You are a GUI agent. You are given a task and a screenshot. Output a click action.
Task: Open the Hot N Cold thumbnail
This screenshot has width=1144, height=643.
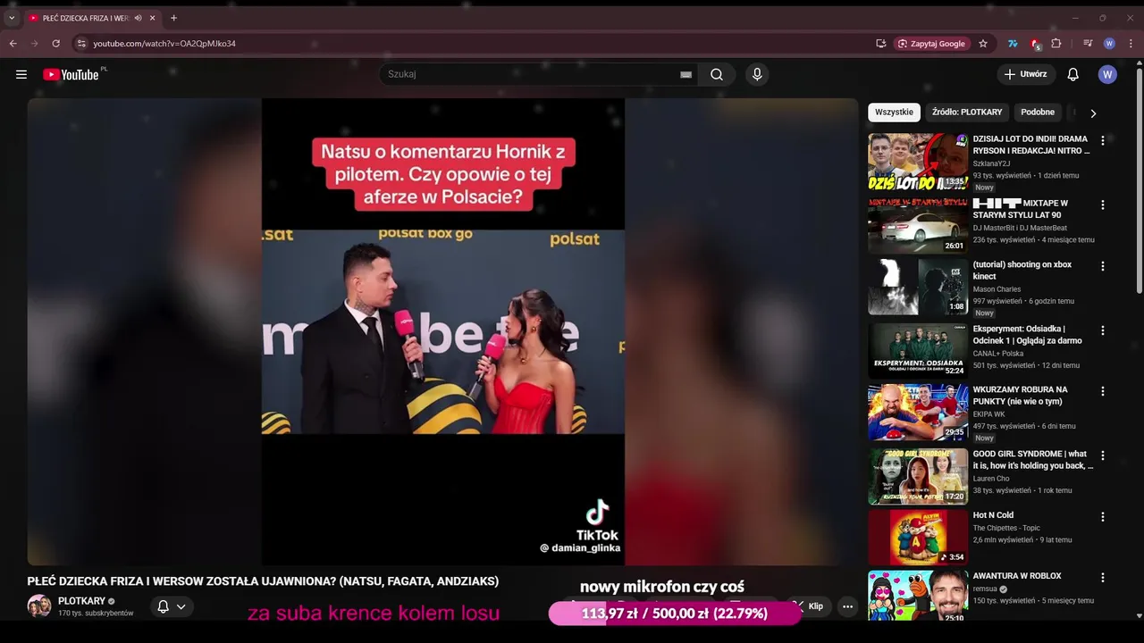[x=918, y=538]
